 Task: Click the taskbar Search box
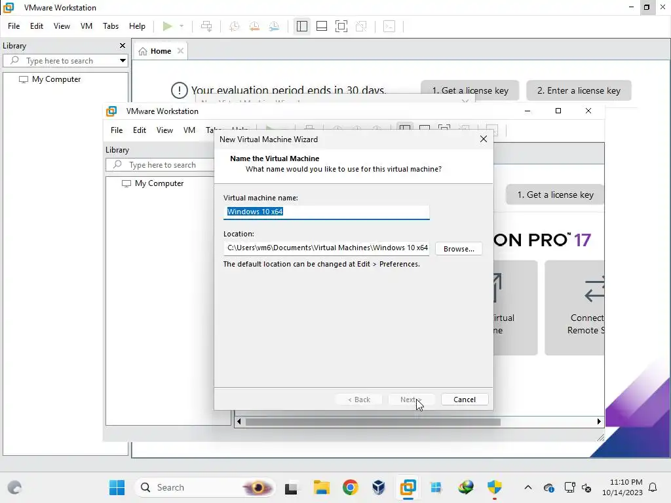204,487
